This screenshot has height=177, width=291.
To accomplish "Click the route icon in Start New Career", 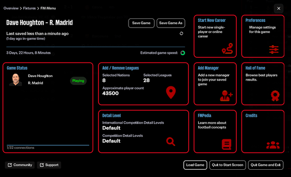I will click(227, 48).
